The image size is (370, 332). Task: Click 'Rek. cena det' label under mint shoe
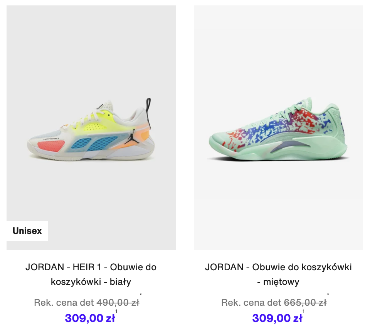[251, 302]
